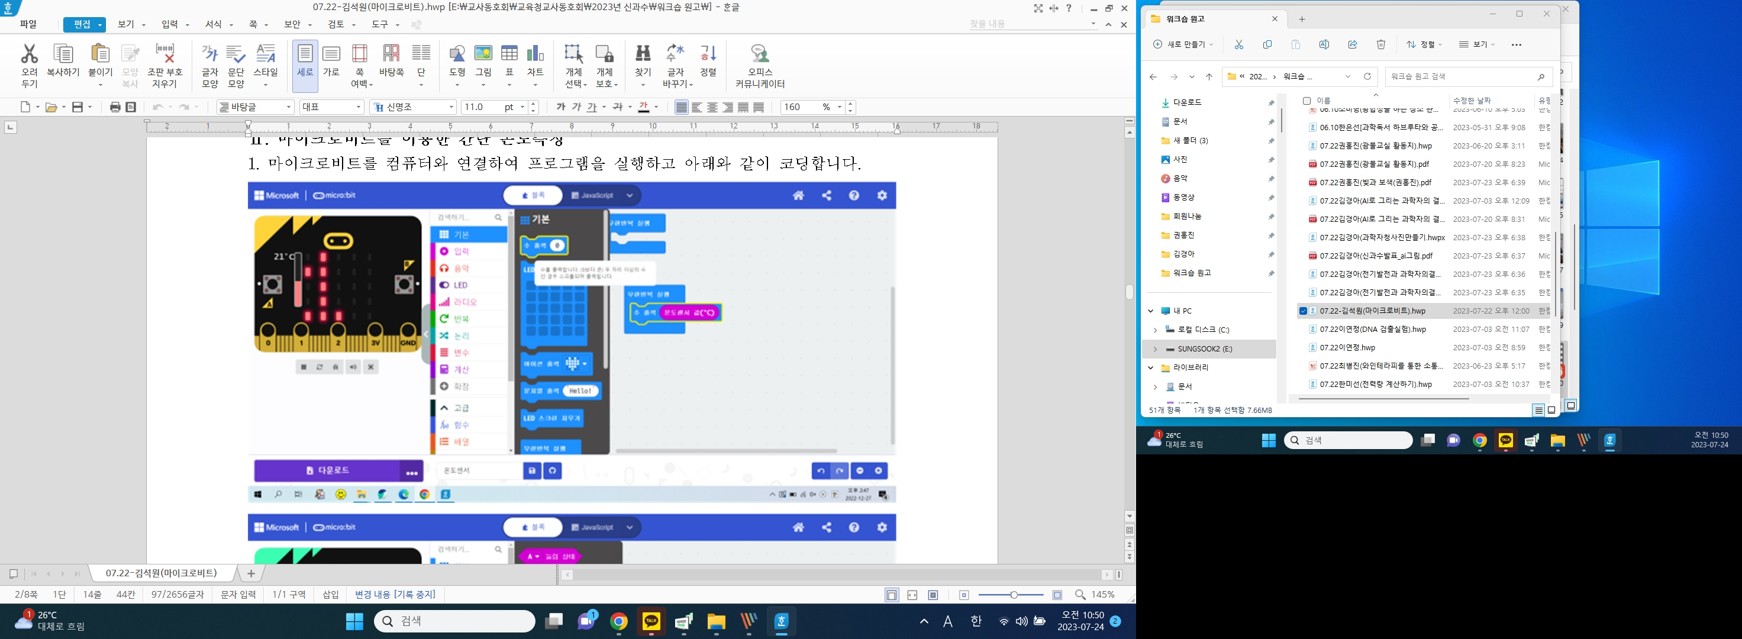Click the 단 columns button
This screenshot has width=1742, height=639.
coord(421,66)
